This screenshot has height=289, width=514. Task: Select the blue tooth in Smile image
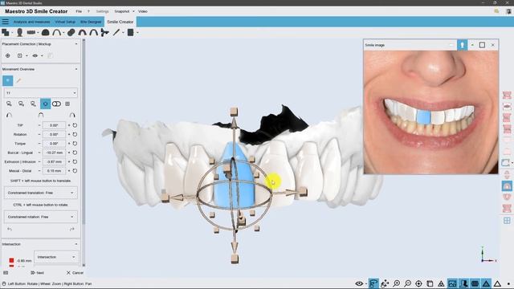pyautogui.click(x=423, y=117)
